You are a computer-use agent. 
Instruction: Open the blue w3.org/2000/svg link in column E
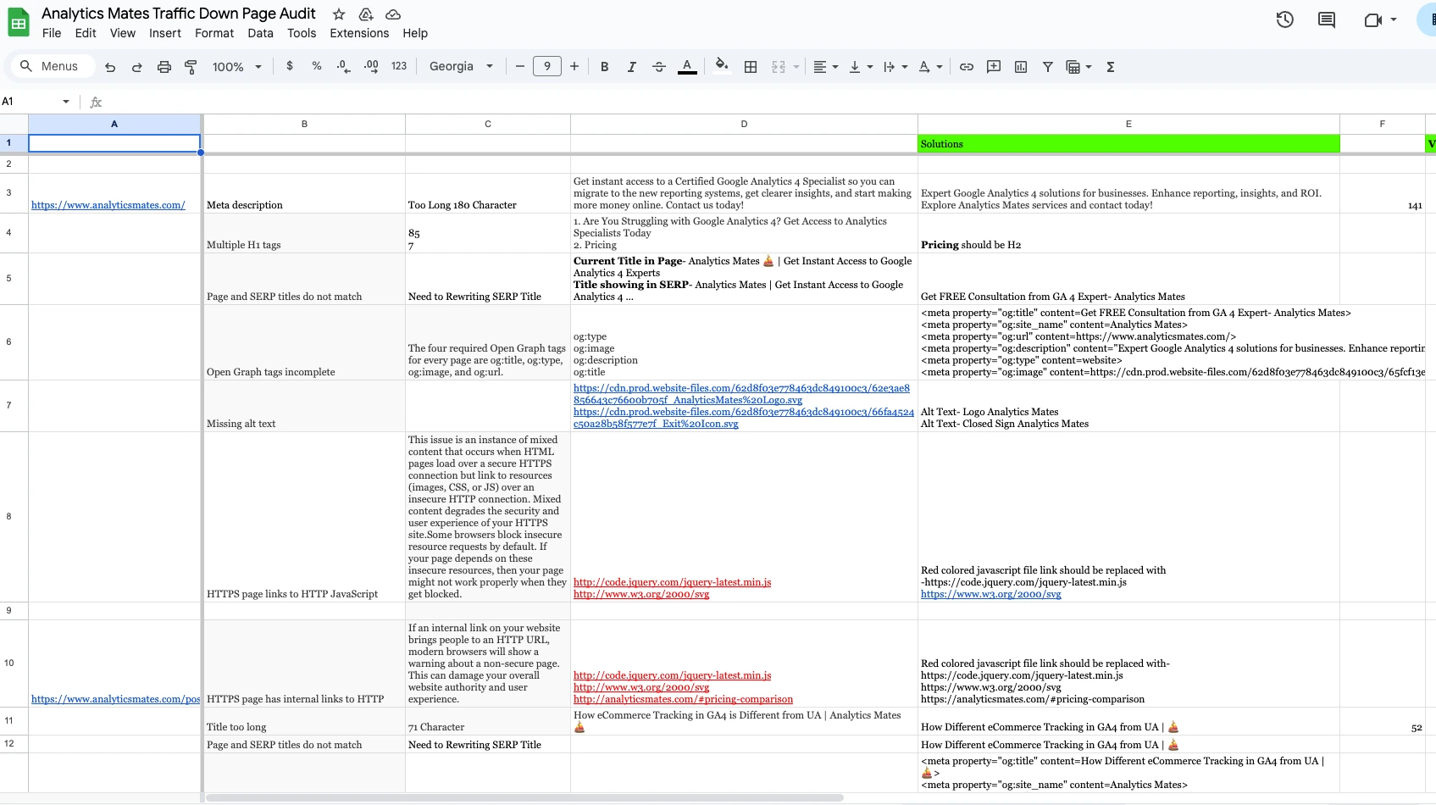(991, 594)
